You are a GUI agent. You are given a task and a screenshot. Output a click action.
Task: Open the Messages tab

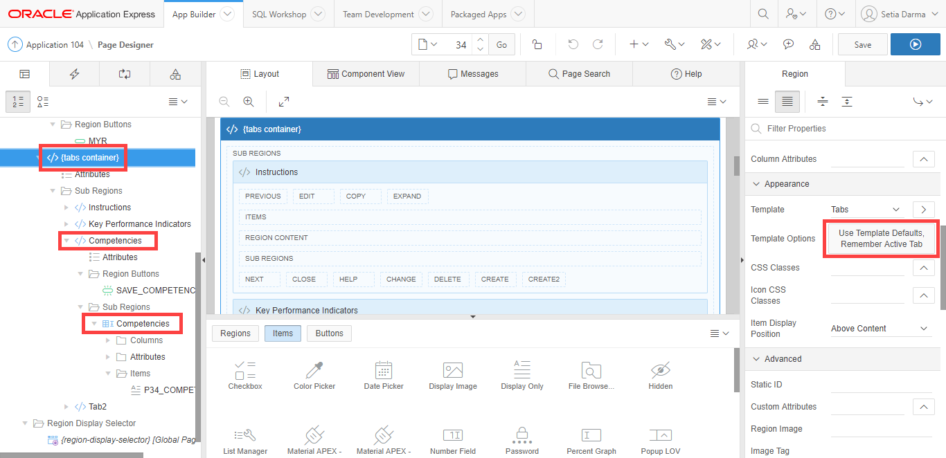(473, 74)
